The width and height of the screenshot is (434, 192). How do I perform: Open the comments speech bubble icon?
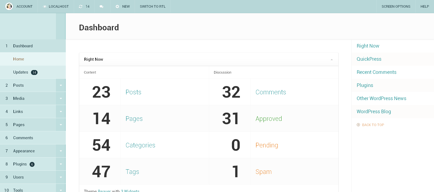(101, 7)
